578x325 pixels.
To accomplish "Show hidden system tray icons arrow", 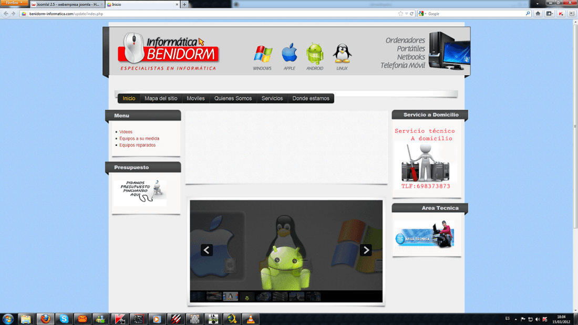I will point(515,319).
